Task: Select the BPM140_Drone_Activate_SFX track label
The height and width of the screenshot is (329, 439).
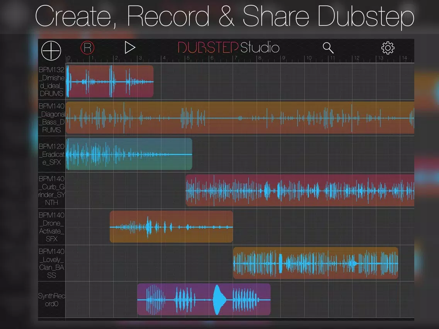Action: [x=51, y=227]
